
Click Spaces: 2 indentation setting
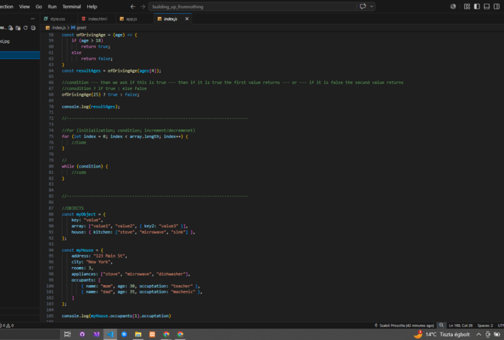[484, 326]
